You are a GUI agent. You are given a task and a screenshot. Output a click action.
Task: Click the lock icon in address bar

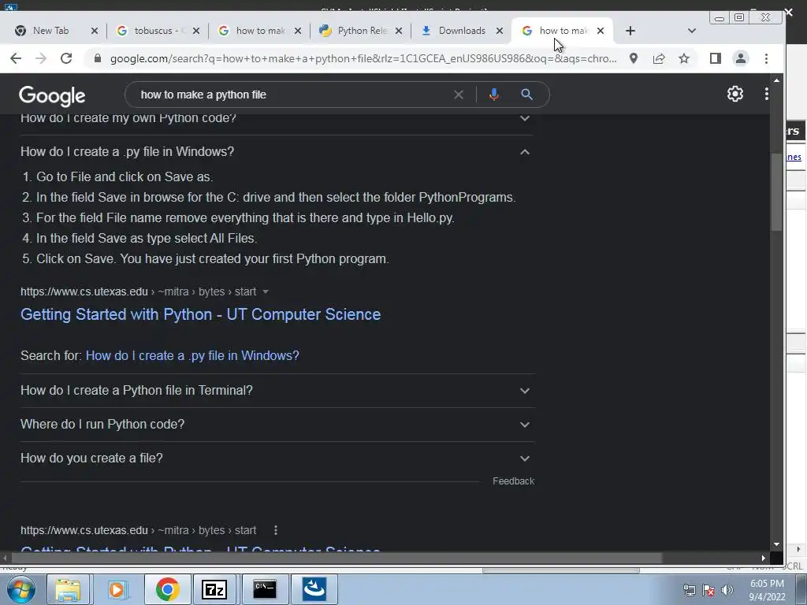(x=98, y=58)
